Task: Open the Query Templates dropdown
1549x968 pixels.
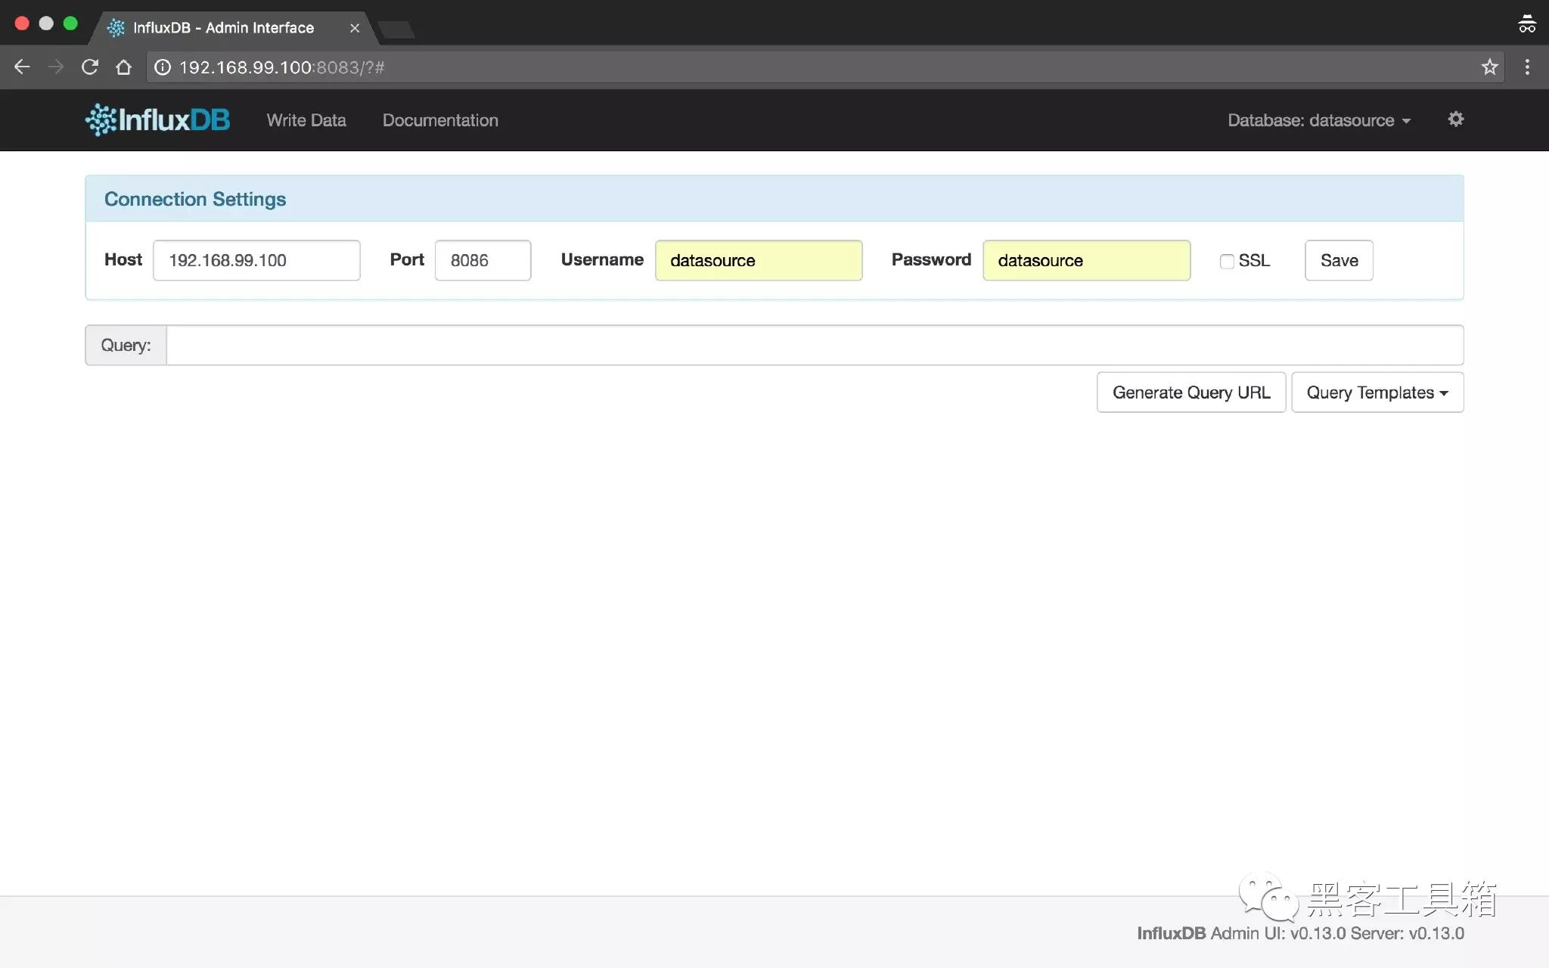Action: (x=1377, y=392)
